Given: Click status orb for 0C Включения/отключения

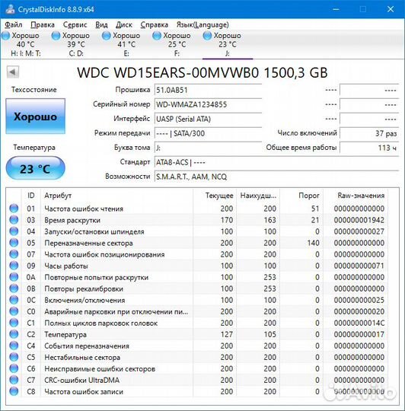Looking at the screenshot, I should pos(14,300).
